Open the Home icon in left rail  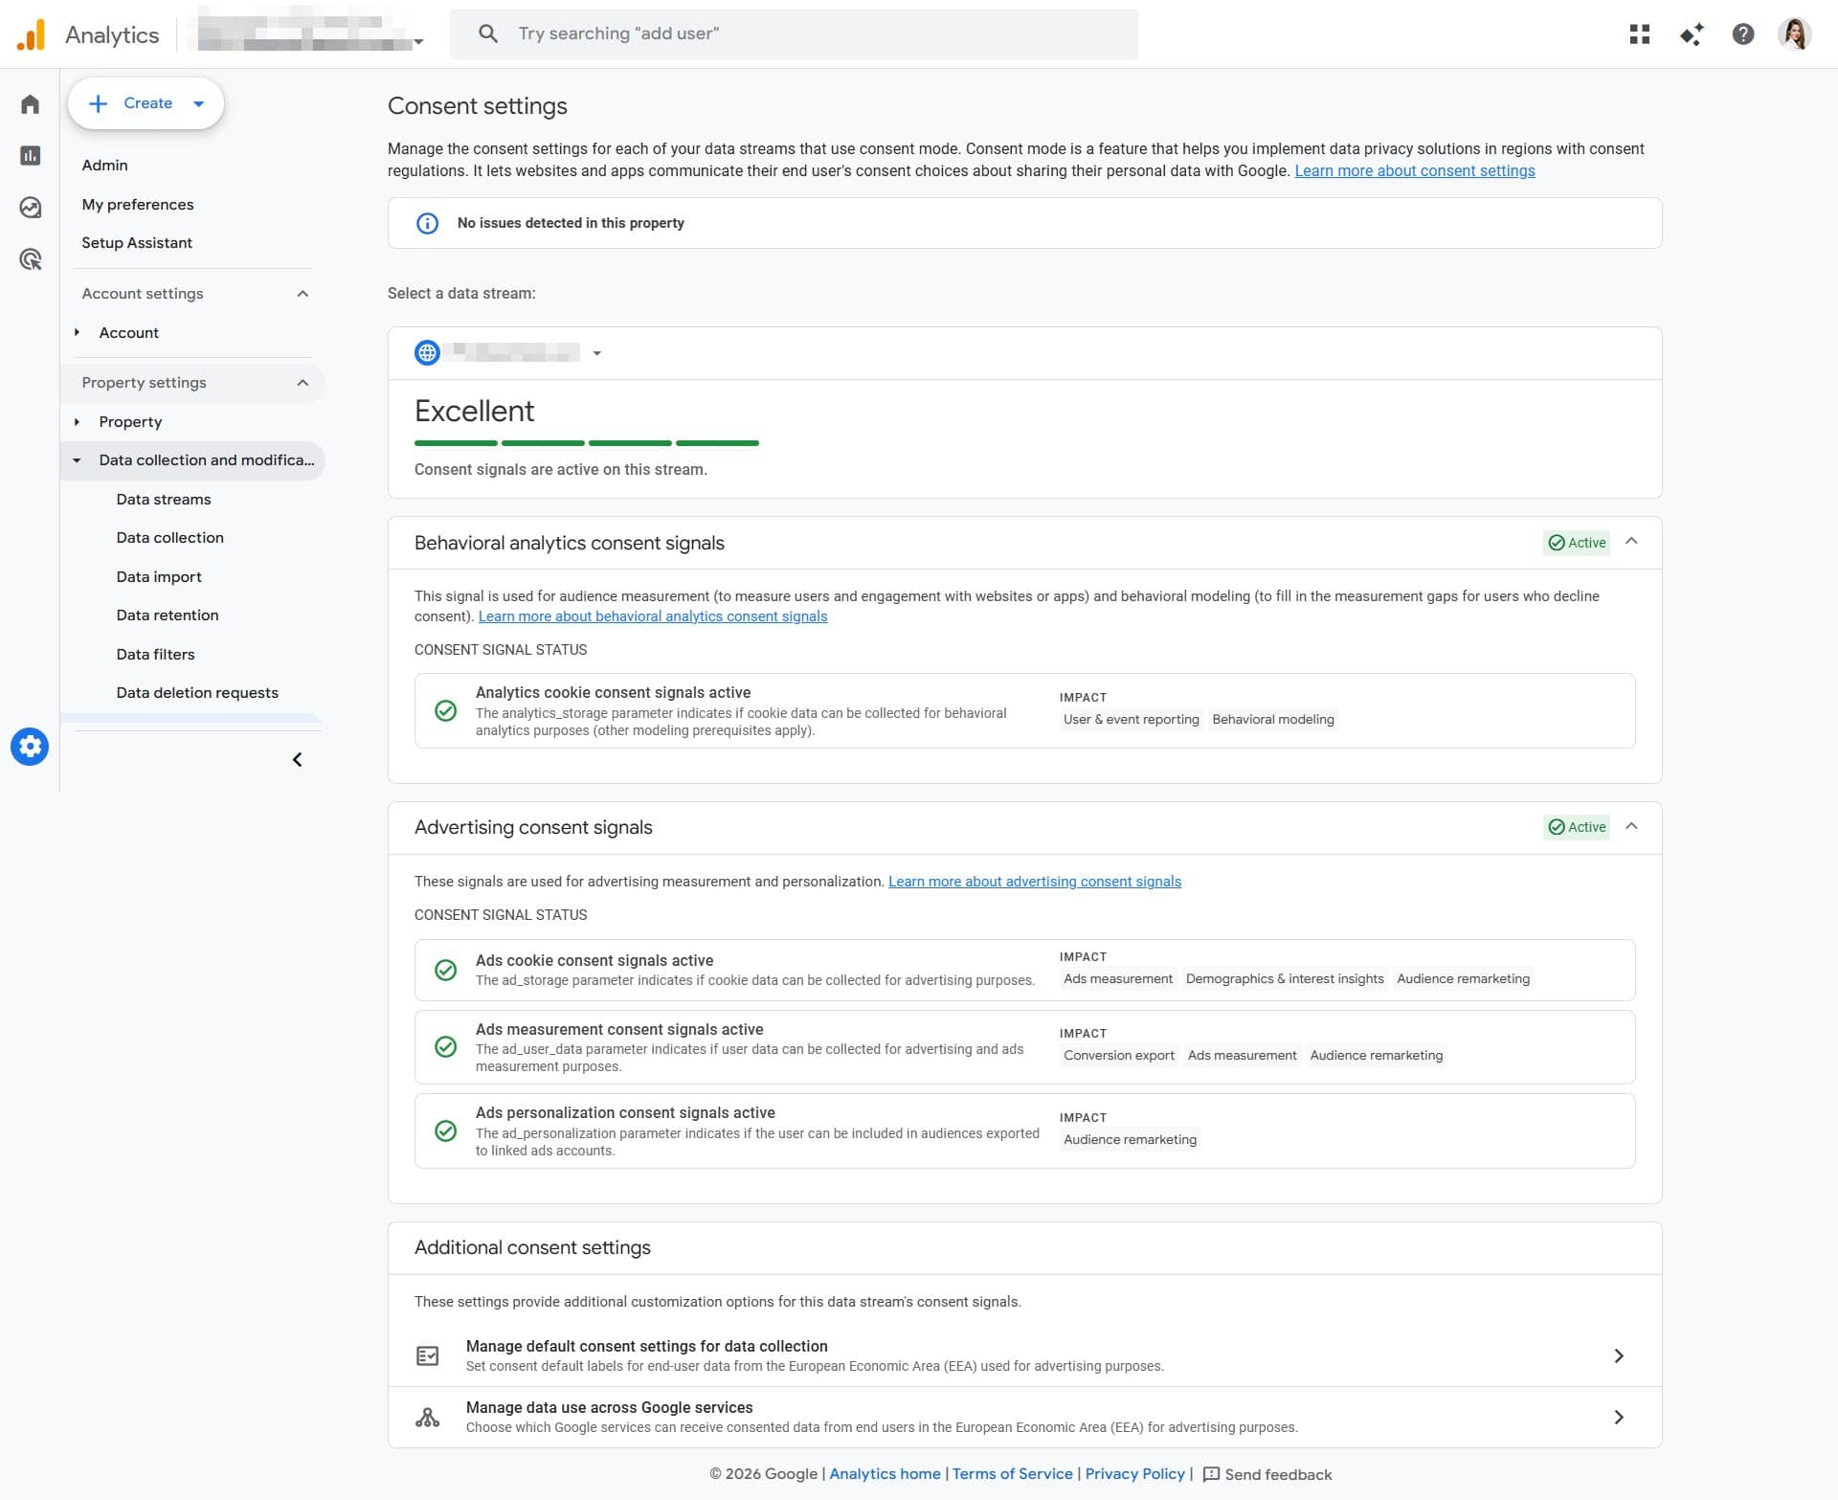pyautogui.click(x=30, y=104)
